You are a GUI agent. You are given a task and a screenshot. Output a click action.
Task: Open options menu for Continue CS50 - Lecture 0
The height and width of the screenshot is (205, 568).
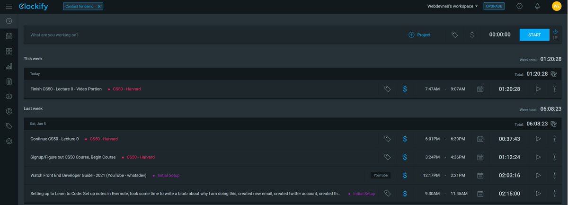(x=554, y=139)
